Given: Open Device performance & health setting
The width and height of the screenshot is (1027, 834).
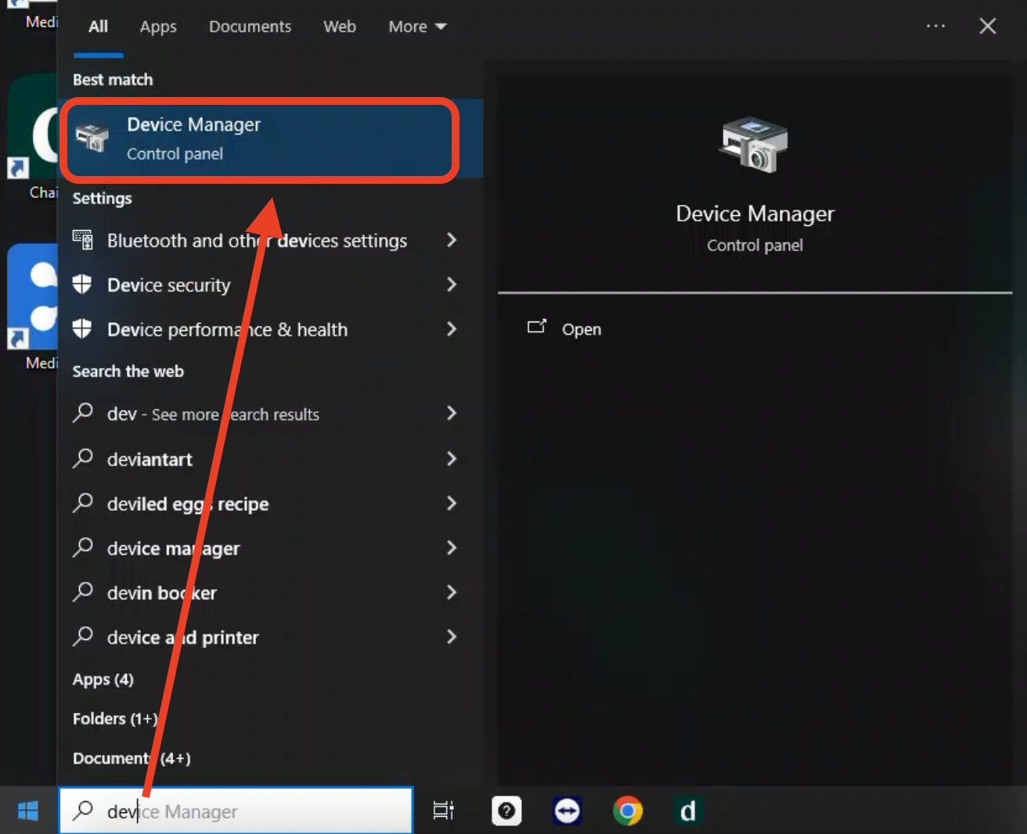Looking at the screenshot, I should pos(227,329).
